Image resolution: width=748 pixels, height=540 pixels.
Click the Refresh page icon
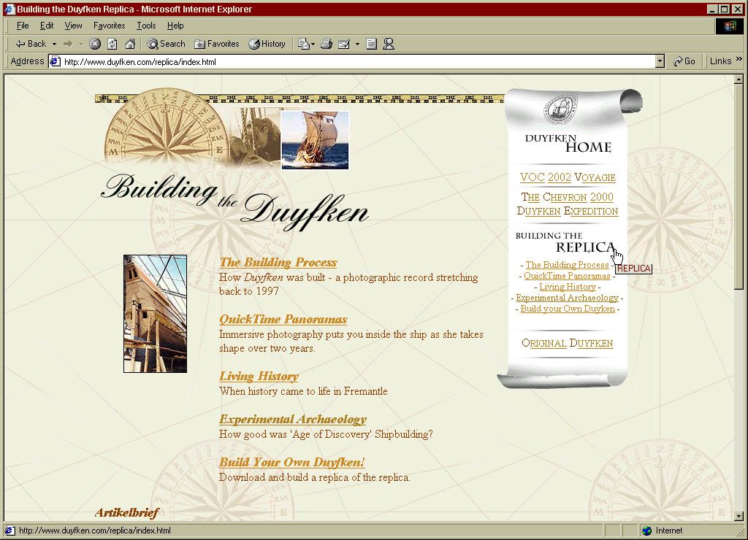click(112, 44)
